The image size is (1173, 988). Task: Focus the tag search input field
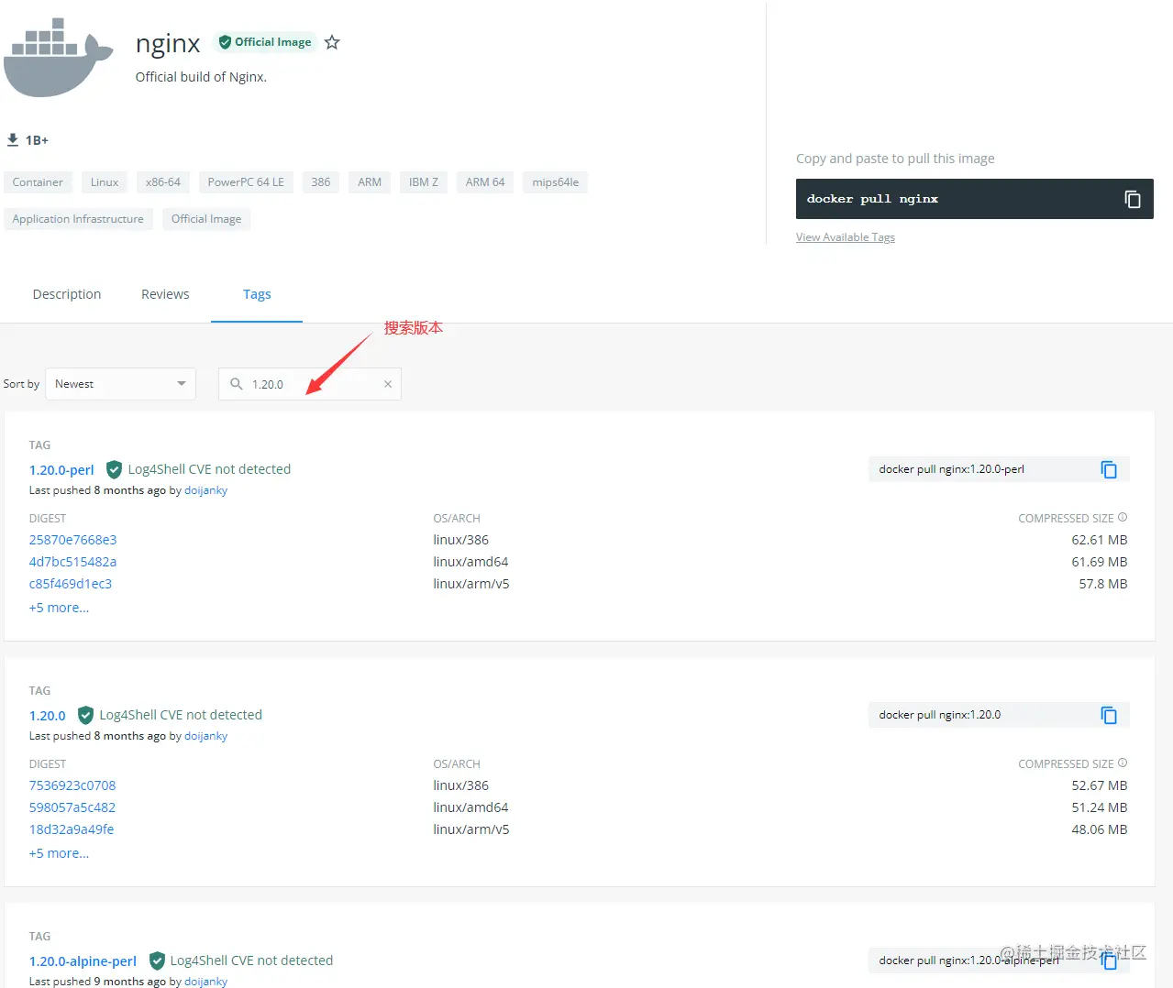(x=310, y=384)
